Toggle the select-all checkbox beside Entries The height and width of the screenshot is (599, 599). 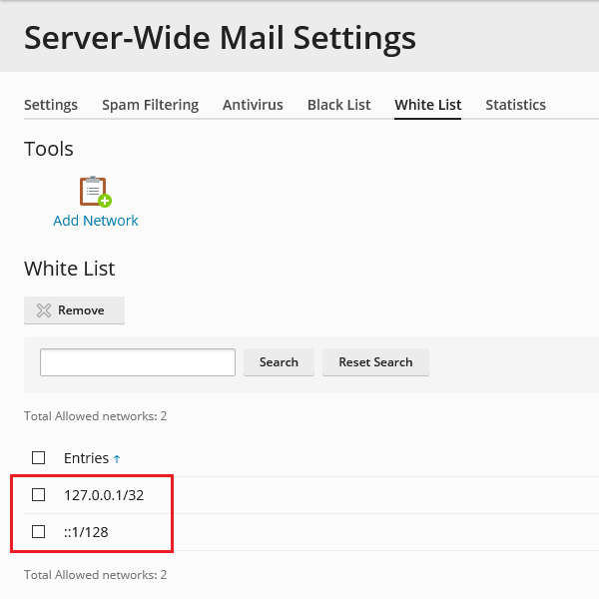[39, 458]
